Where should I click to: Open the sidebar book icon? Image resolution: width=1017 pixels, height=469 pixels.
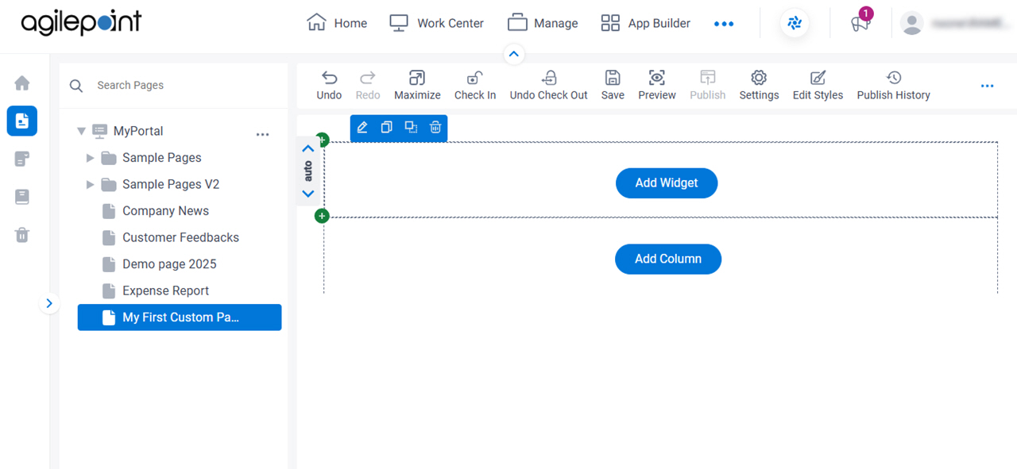click(22, 197)
